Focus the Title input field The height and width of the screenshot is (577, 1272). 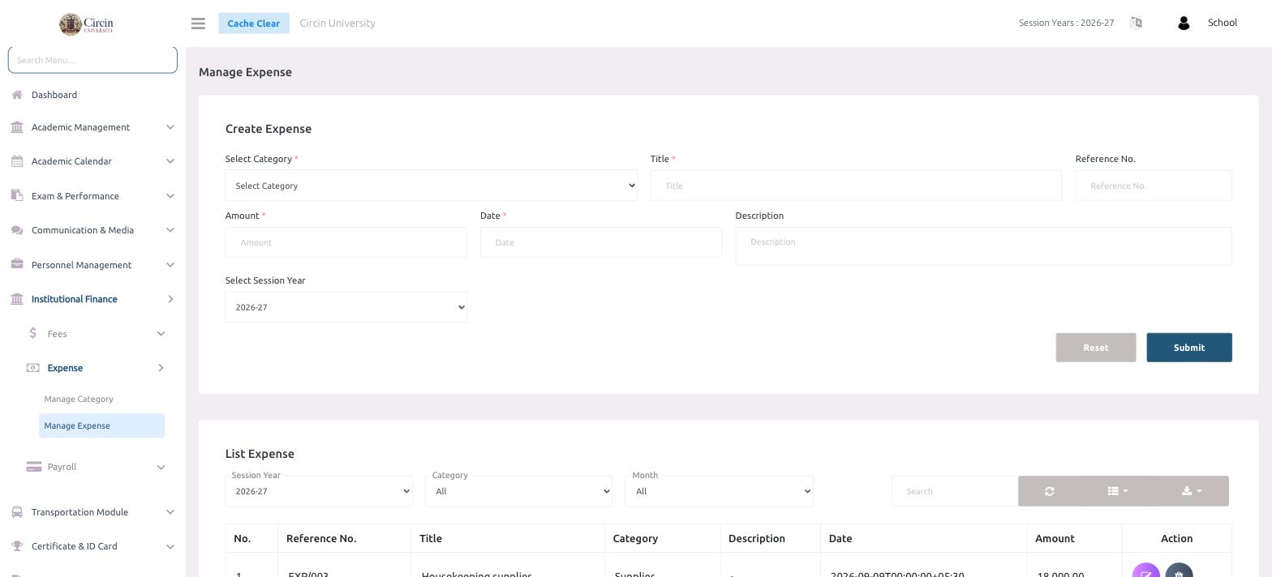coord(856,186)
